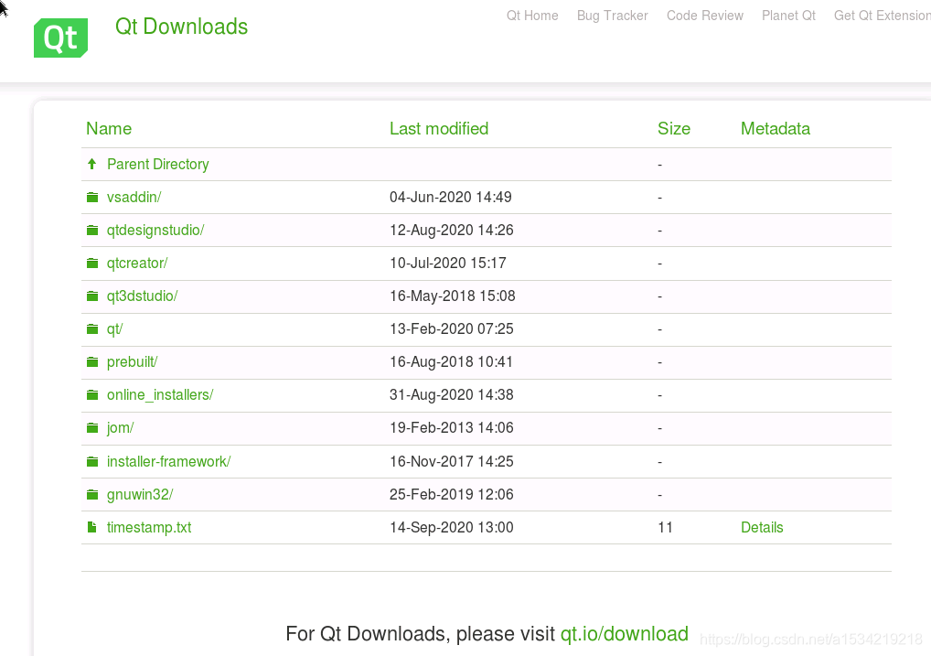Click the date 16-Nov-2017 14:25
931x656 pixels.
pos(451,462)
